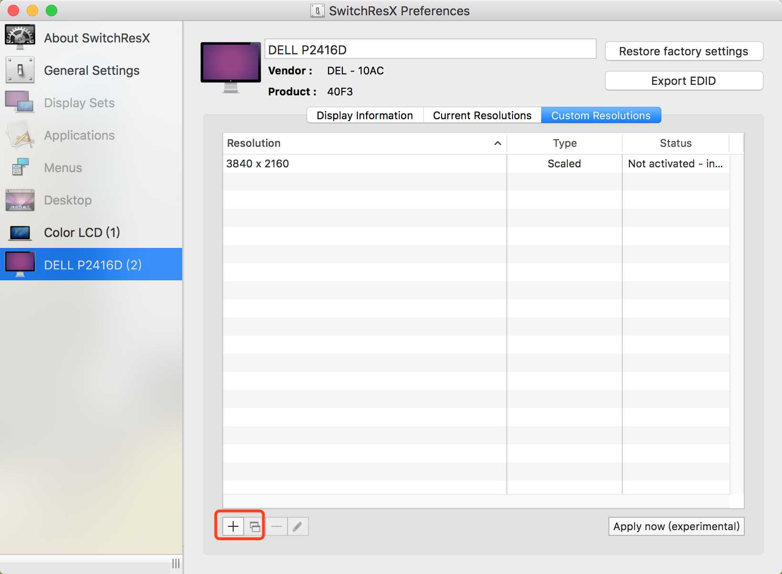Viewport: 782px width, 574px height.
Task: Sort by Resolution column header
Action: point(364,143)
